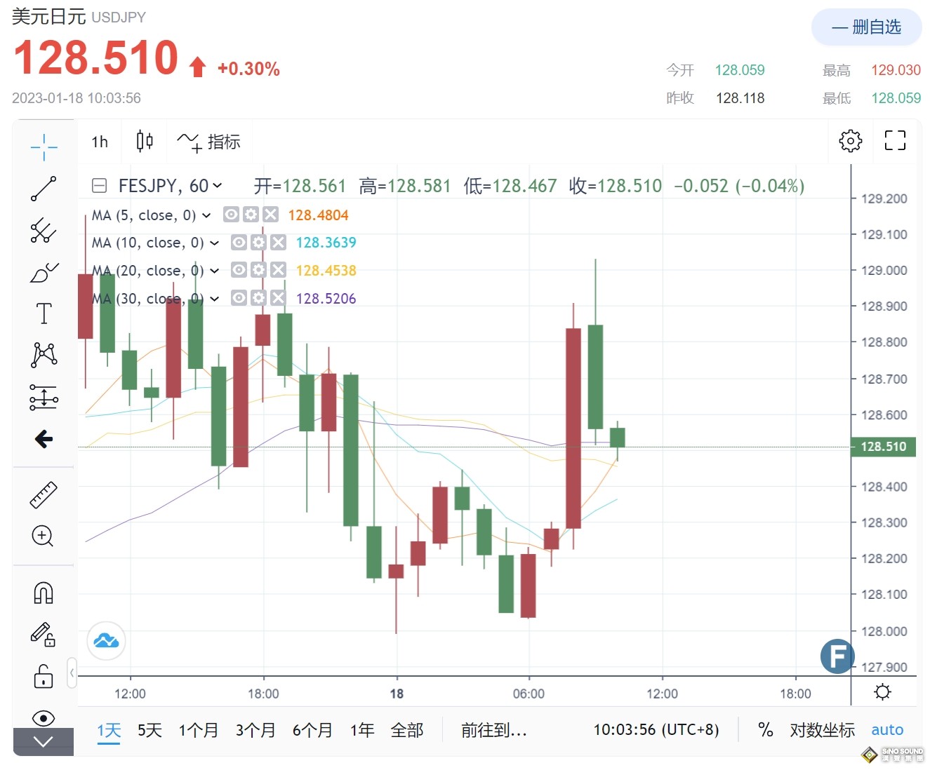Viewport: 930px width, 770px height.
Task: Open MA (5, close, 0) dropdown arrow
Action: 206,215
